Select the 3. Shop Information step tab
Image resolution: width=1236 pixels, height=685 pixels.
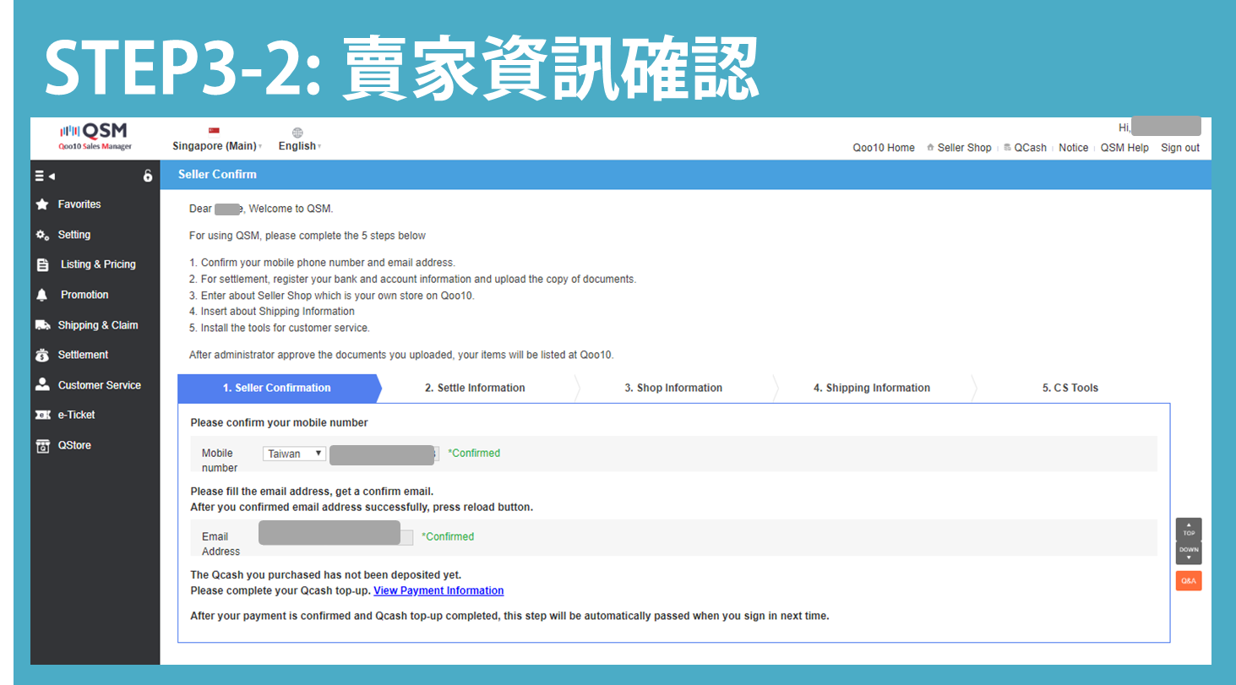coord(673,388)
